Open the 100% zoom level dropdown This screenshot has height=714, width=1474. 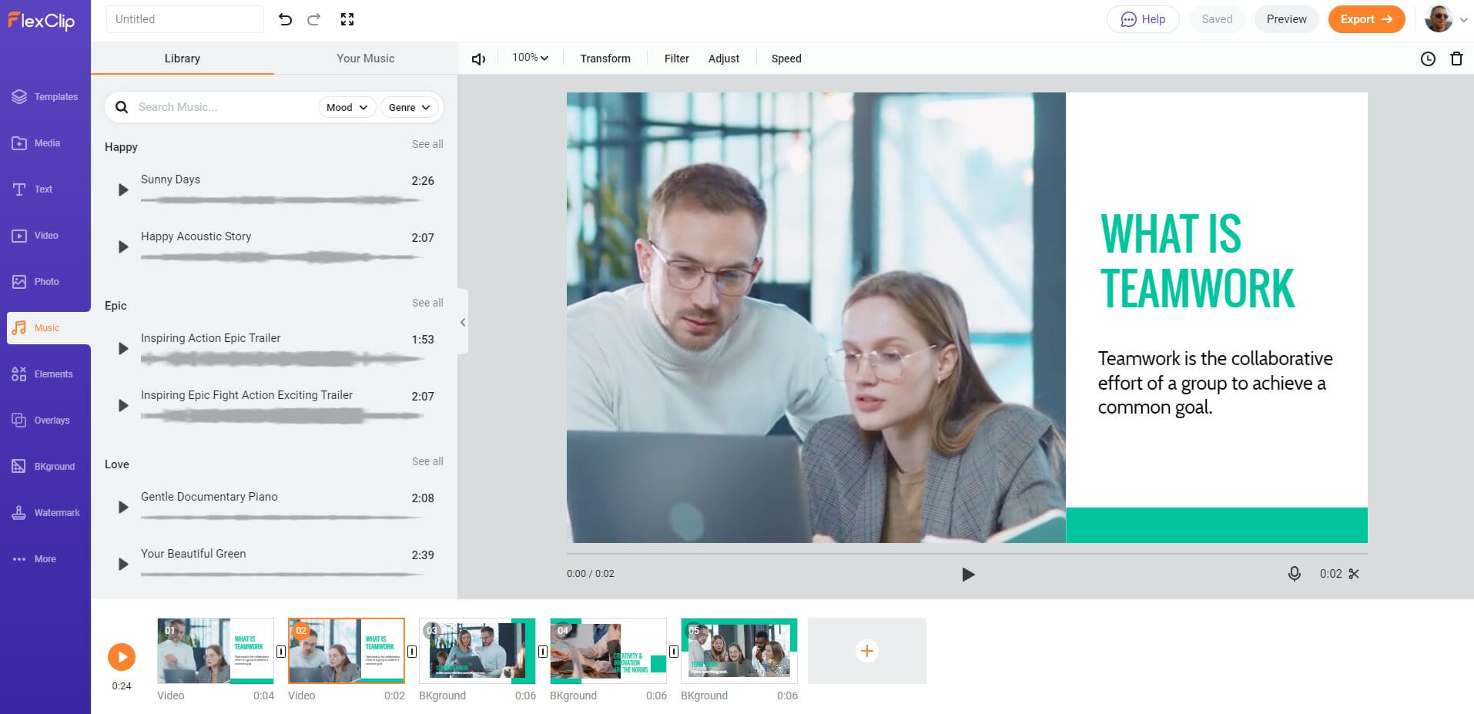[529, 57]
